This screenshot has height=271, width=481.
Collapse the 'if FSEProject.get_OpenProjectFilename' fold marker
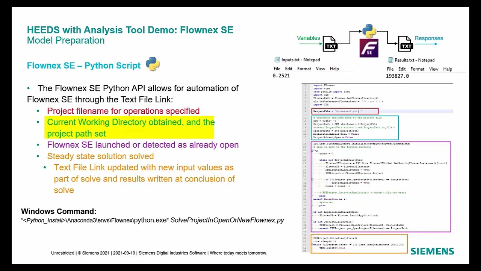click(312, 180)
